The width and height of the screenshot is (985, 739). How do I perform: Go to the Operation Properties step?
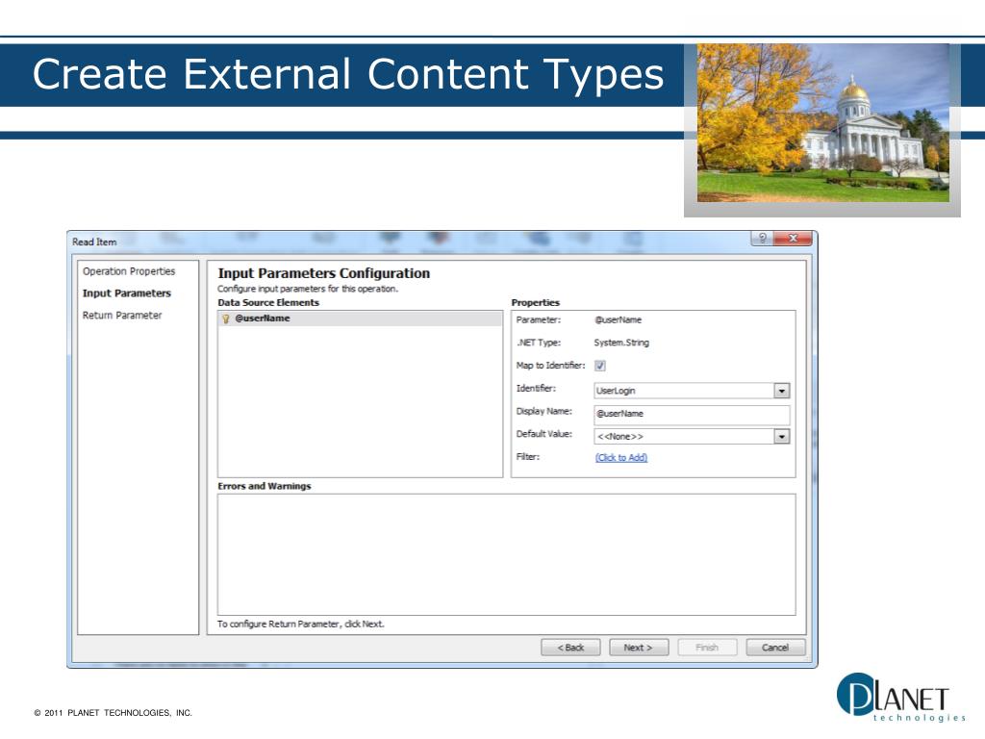[129, 271]
